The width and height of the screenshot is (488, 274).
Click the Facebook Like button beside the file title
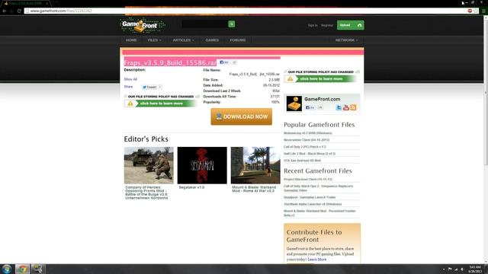[x=224, y=62]
